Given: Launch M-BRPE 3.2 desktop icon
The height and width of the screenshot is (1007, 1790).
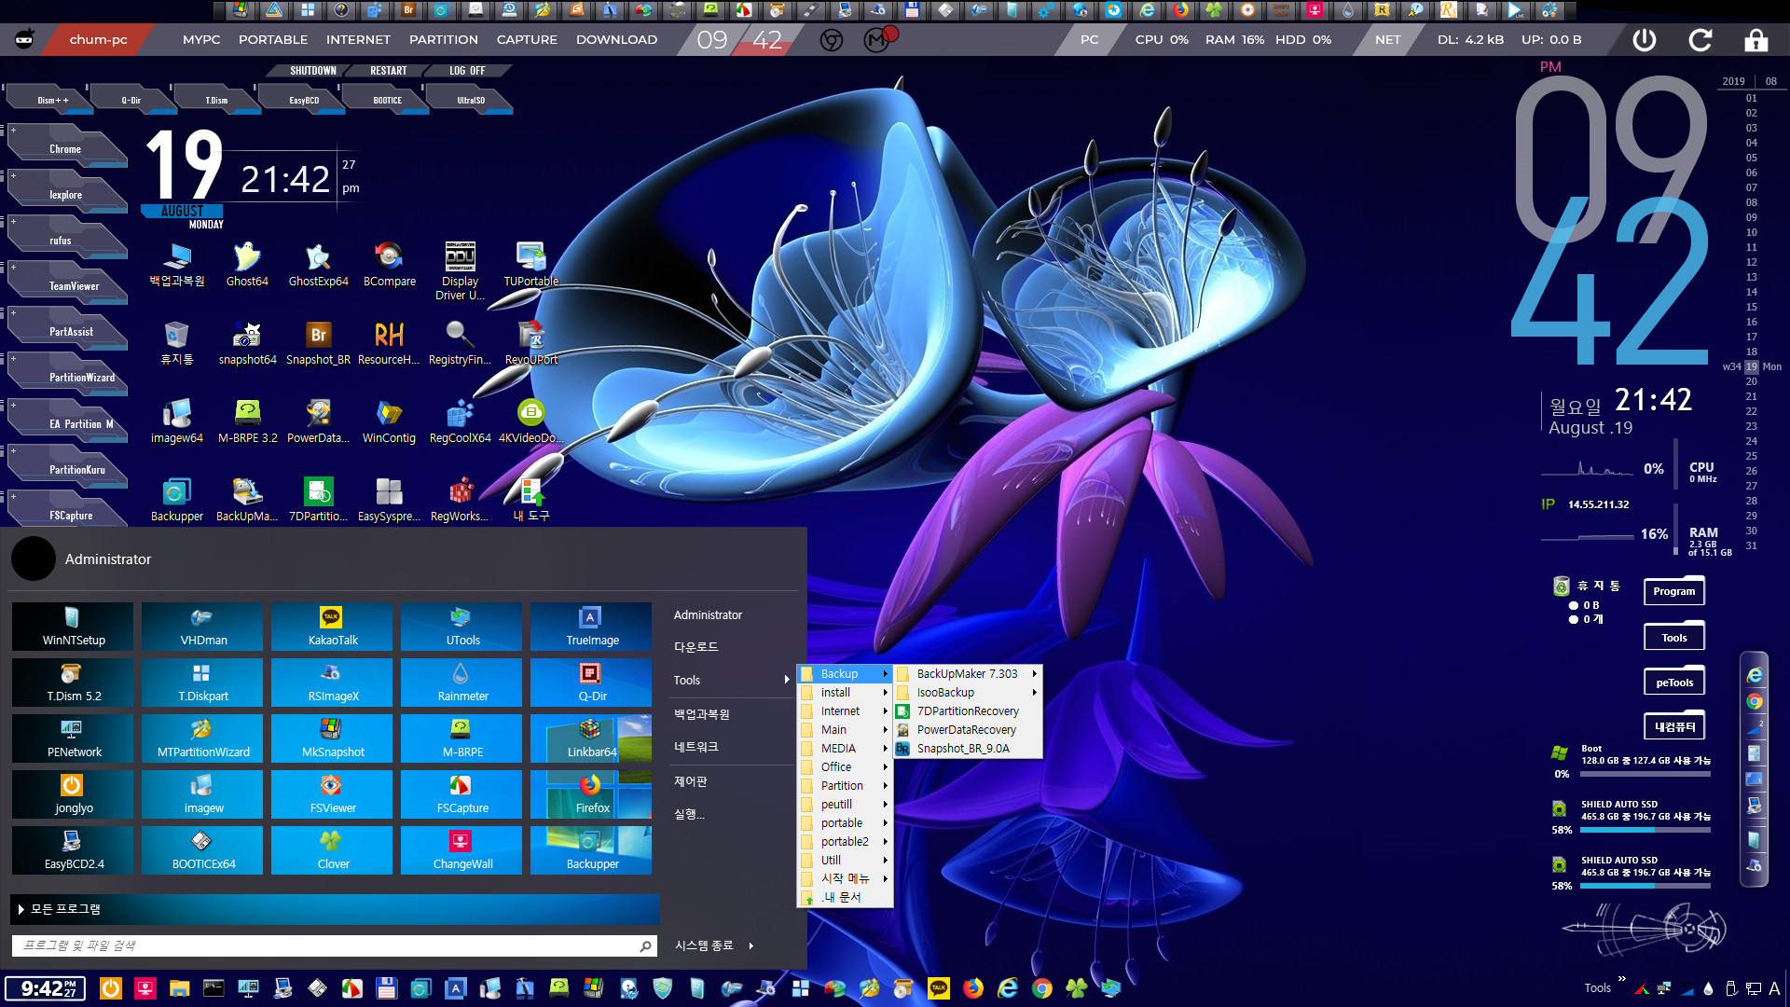Looking at the screenshot, I should (247, 421).
